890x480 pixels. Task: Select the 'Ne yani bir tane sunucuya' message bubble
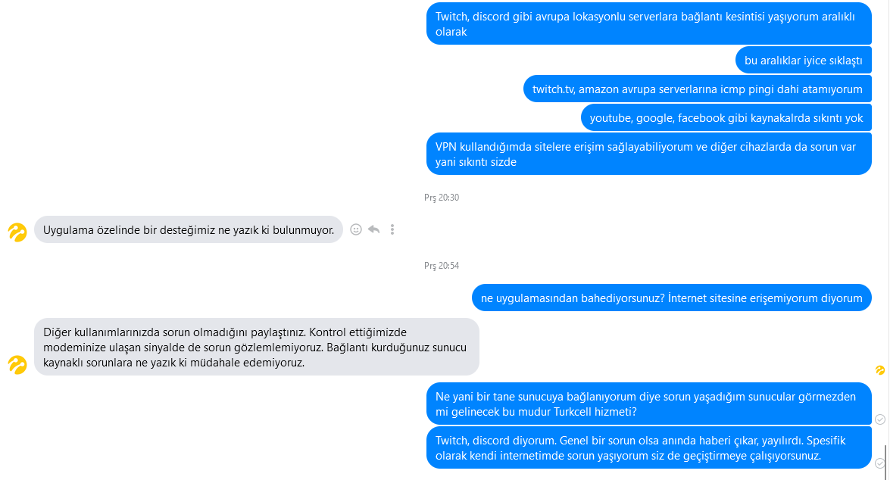(649, 404)
